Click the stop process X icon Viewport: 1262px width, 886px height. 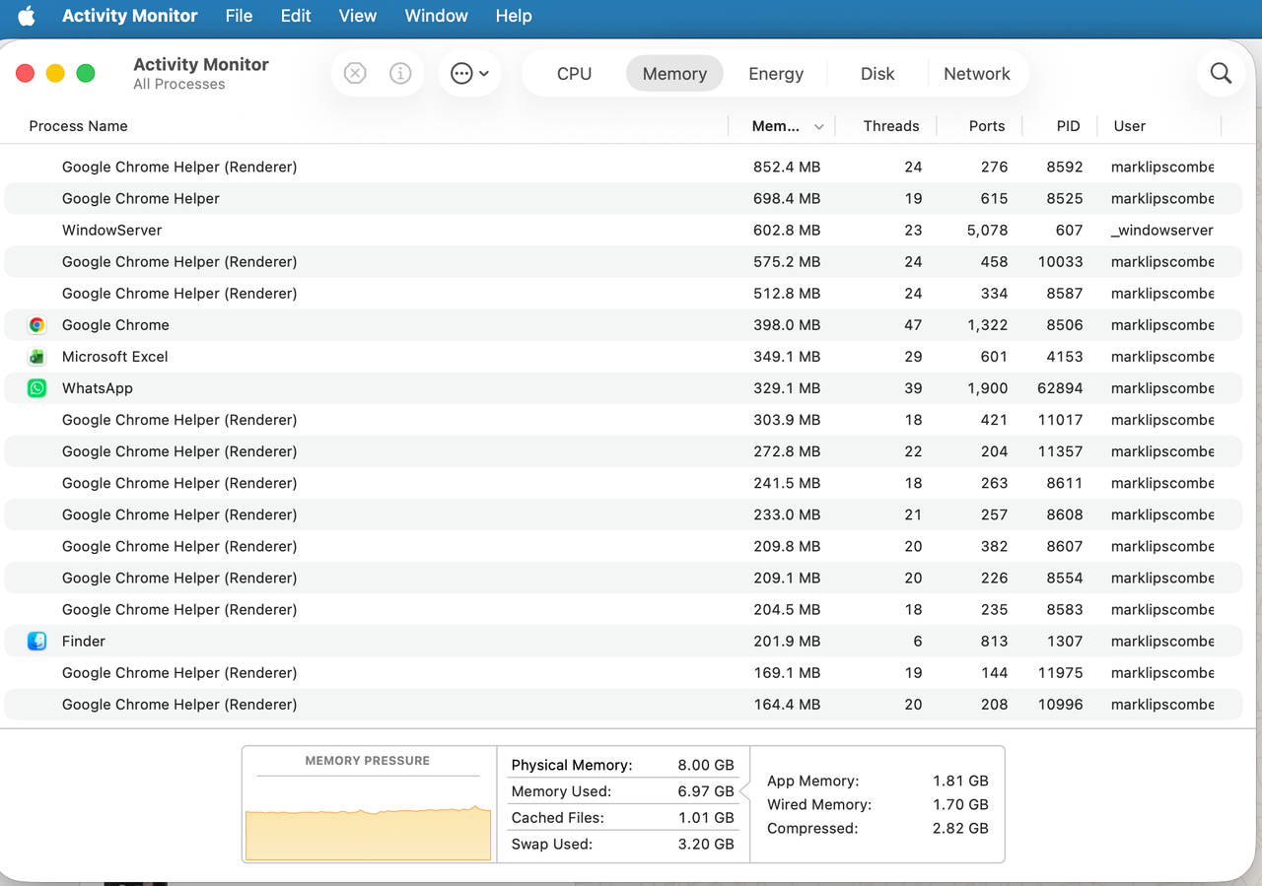(x=355, y=73)
